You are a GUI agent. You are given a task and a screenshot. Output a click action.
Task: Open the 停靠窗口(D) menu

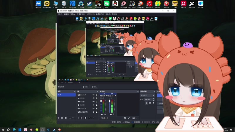pyautogui.click(x=81, y=14)
